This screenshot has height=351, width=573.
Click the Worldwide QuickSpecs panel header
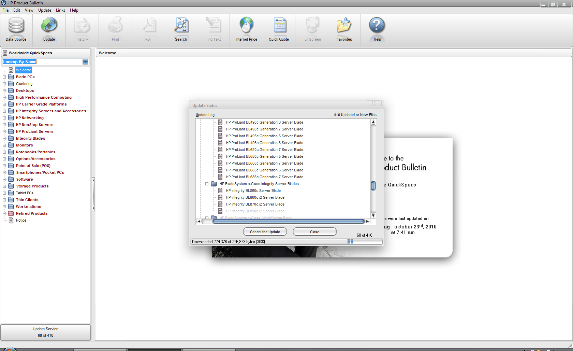tap(46, 53)
